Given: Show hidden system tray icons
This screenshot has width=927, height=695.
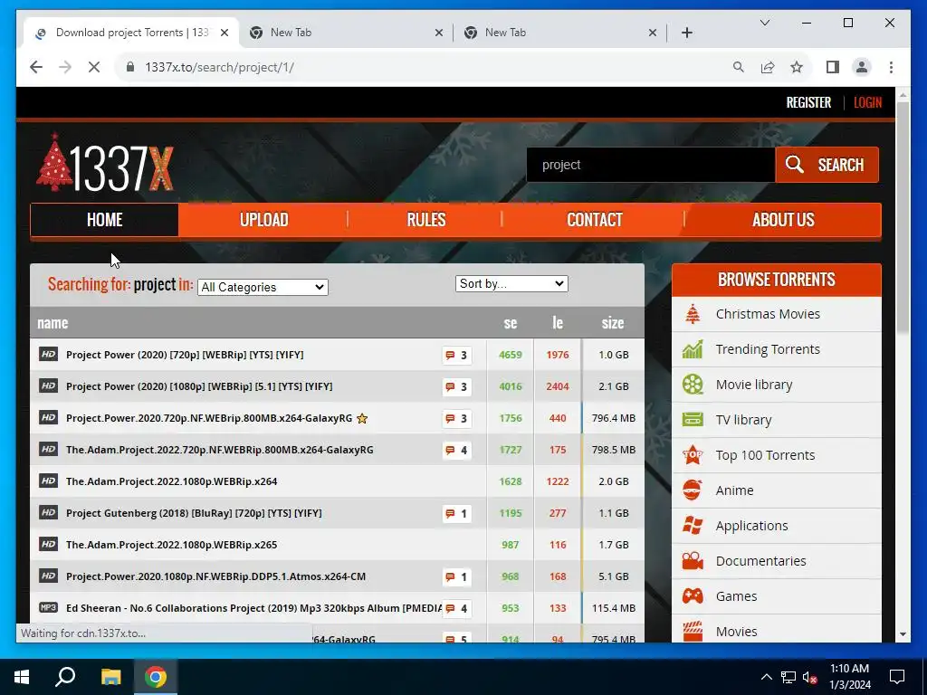Looking at the screenshot, I should (x=766, y=677).
